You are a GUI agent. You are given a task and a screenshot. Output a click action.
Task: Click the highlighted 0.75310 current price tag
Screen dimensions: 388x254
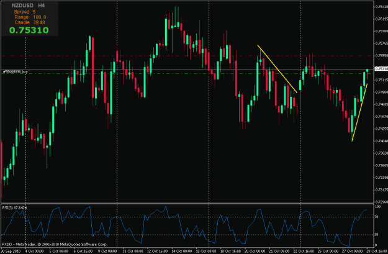(381, 68)
